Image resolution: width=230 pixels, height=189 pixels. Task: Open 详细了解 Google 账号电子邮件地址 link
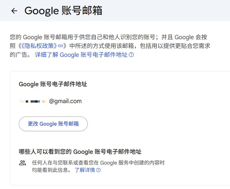pos(81,55)
